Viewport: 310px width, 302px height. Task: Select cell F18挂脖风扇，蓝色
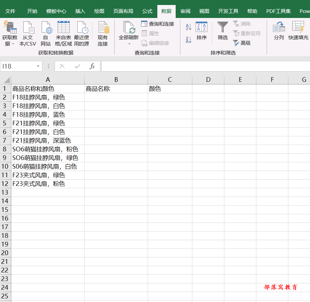tap(48, 115)
